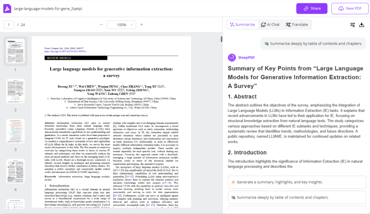
Task: Click the New PDF button
Action: click(x=349, y=8)
